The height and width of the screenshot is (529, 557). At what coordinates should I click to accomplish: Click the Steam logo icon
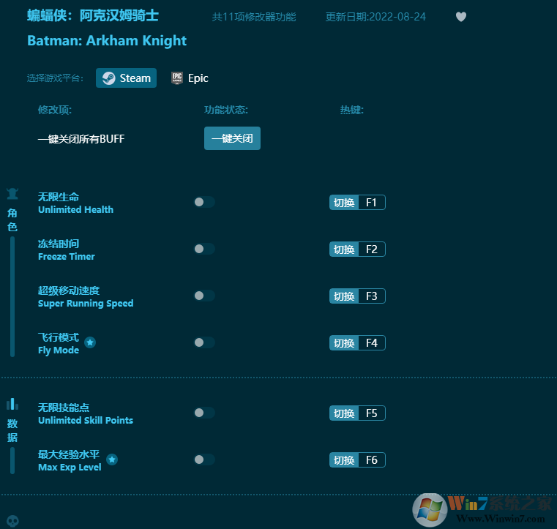coord(109,78)
